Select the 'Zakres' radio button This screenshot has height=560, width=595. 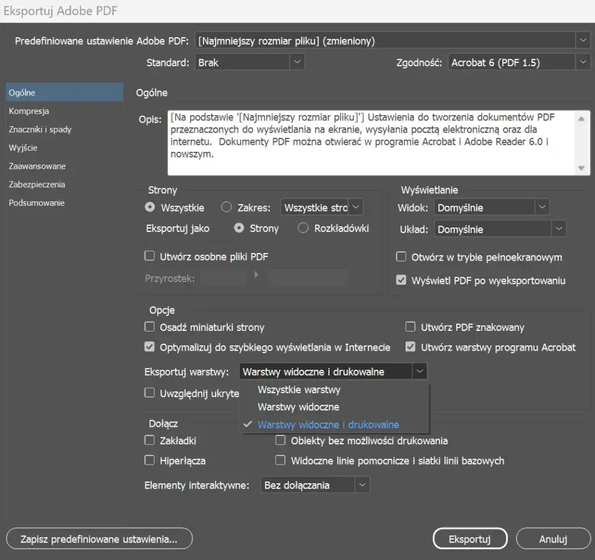(x=227, y=207)
